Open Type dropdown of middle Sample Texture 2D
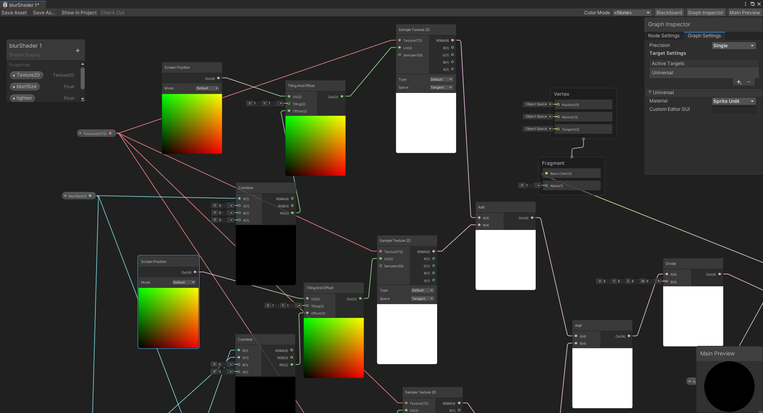 coord(422,290)
